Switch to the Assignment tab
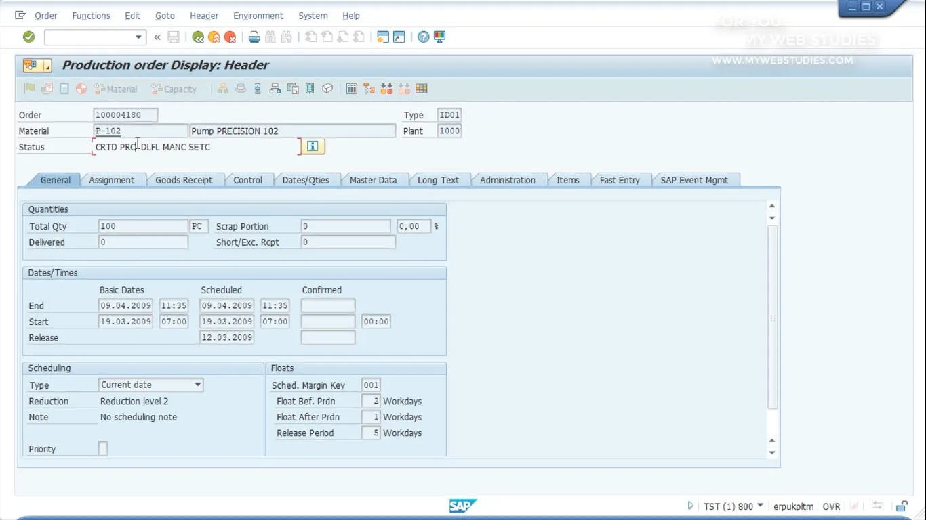Viewport: 926px width, 520px height. (x=112, y=180)
